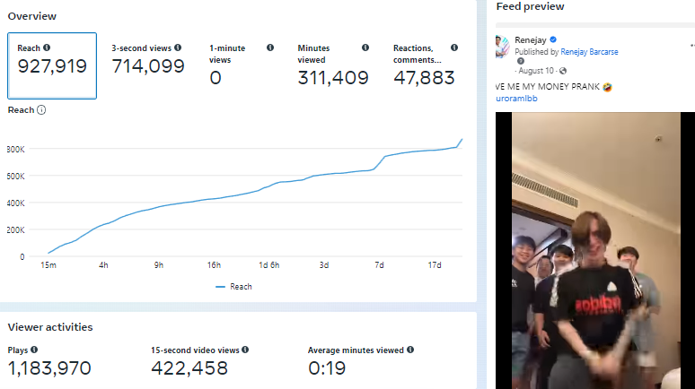695x389 pixels.
Task: Click the Minutes viewed info icon
Action: click(x=365, y=48)
